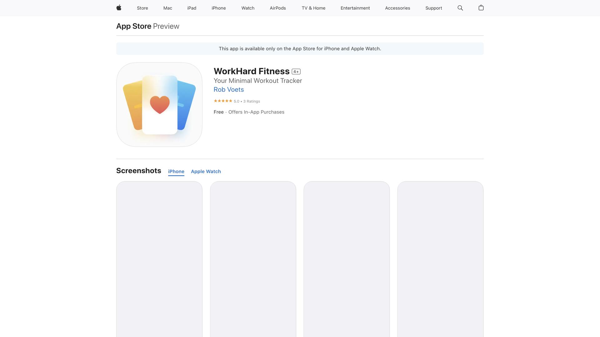Click the first screenshot placeholder

pos(159,259)
